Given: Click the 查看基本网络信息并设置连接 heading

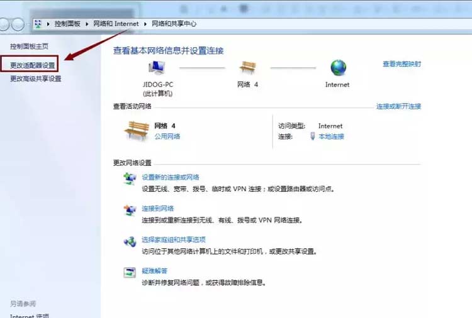Looking at the screenshot, I should 168,50.
